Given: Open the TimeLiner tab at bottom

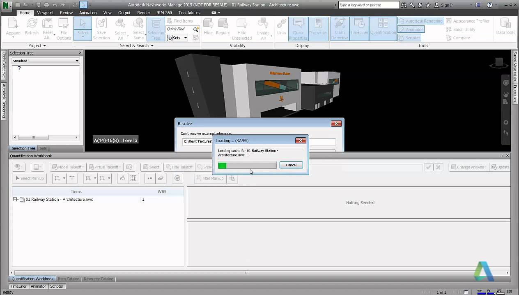Looking at the screenshot, I should pyautogui.click(x=18, y=286).
